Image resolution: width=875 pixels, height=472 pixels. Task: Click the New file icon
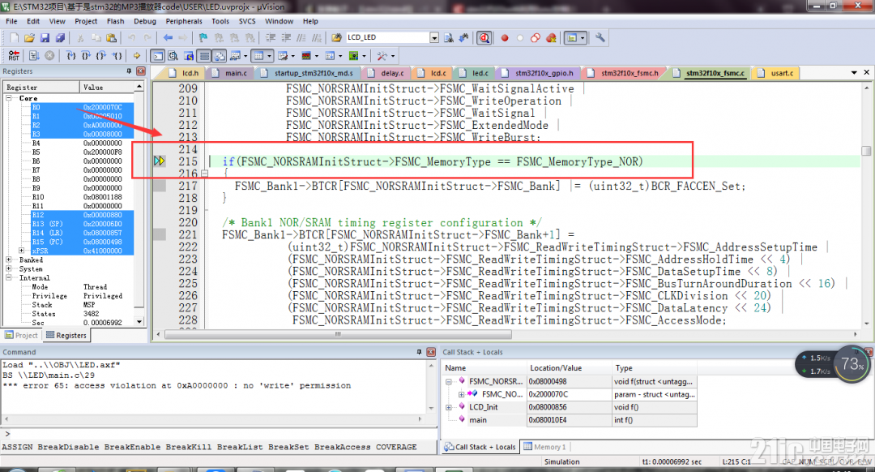[14, 38]
